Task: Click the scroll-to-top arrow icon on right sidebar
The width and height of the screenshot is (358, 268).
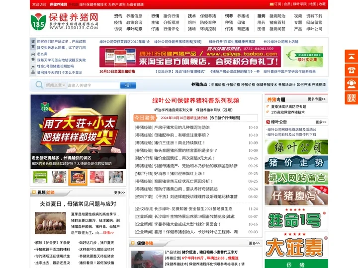Action: [352, 56]
